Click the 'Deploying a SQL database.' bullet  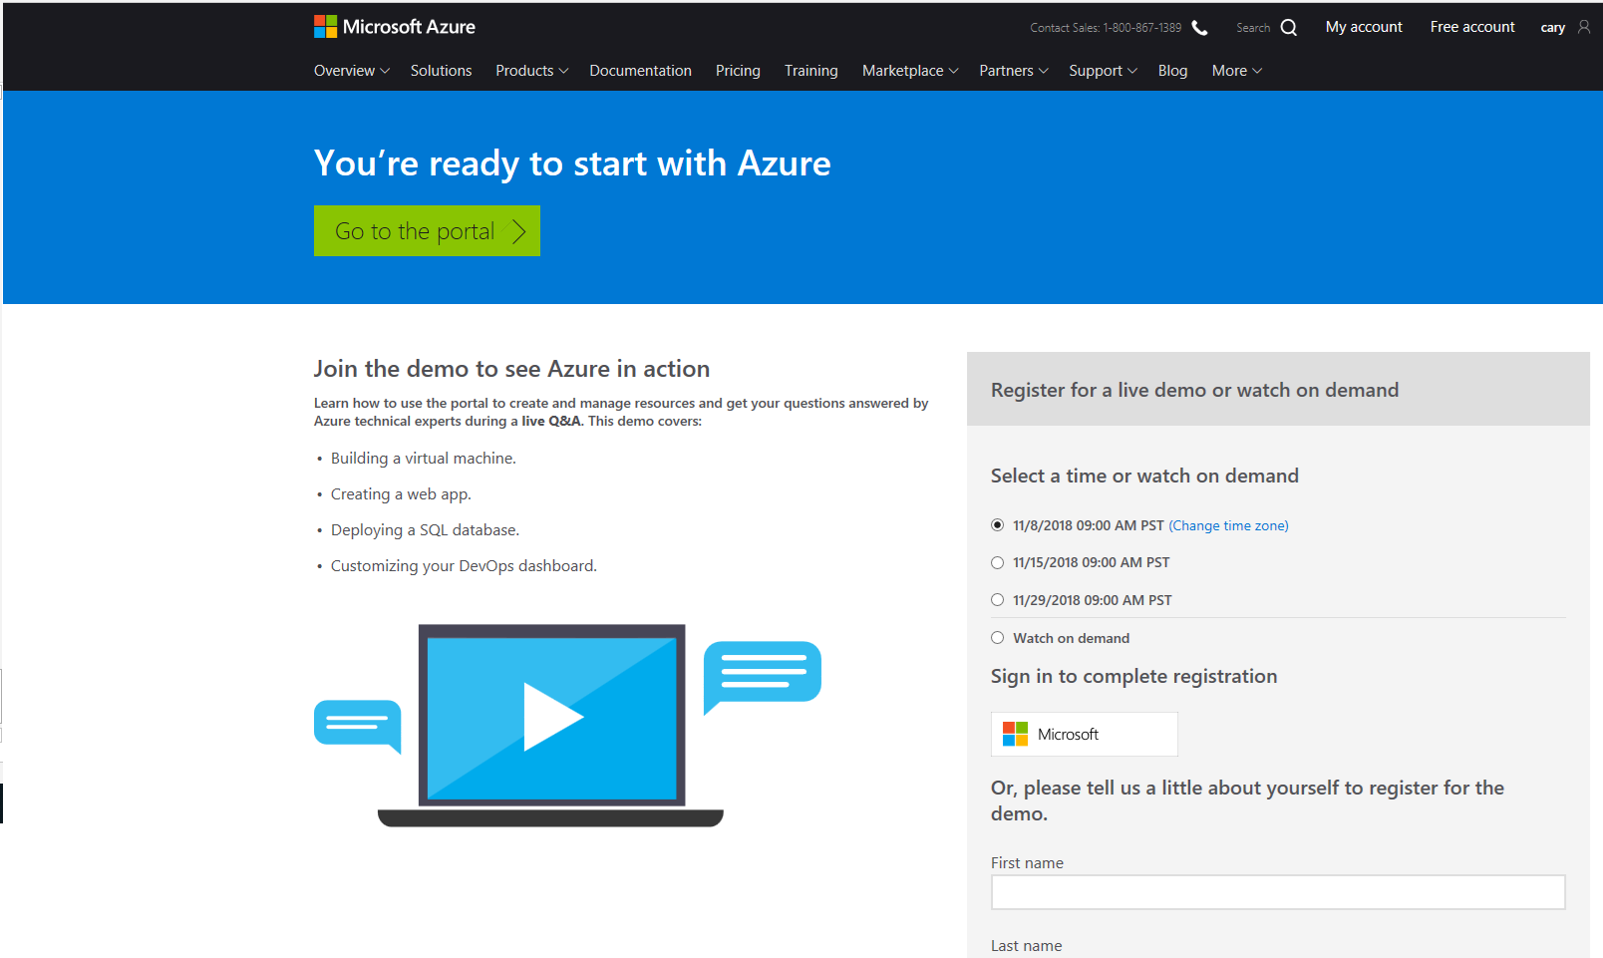[x=425, y=530]
